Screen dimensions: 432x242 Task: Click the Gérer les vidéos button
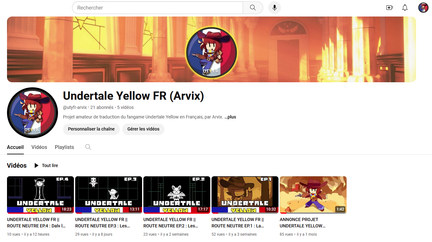(x=143, y=129)
